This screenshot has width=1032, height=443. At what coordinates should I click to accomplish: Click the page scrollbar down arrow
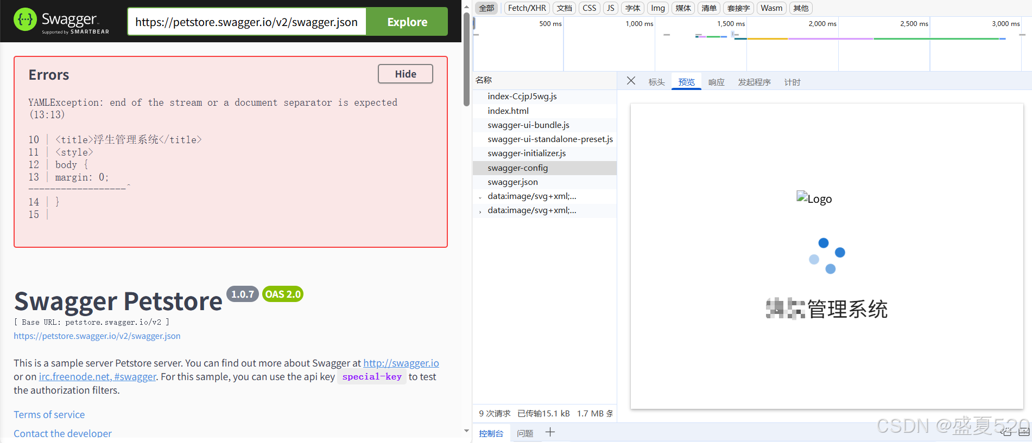(466, 431)
